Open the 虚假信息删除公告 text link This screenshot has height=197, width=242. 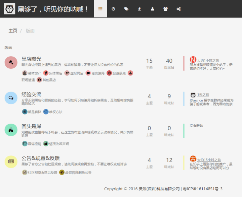(78, 173)
